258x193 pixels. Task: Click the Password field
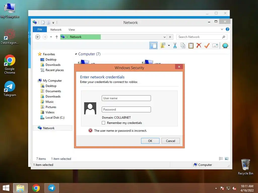point(126,110)
